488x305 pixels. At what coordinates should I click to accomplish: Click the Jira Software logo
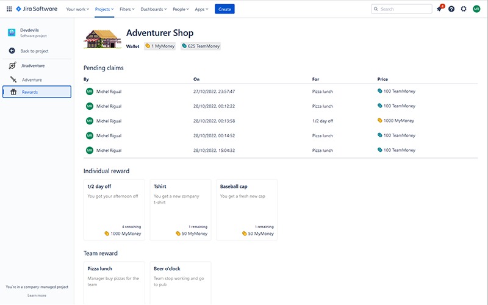(37, 9)
